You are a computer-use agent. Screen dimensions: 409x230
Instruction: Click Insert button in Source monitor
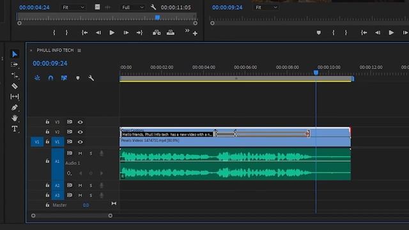click(157, 33)
